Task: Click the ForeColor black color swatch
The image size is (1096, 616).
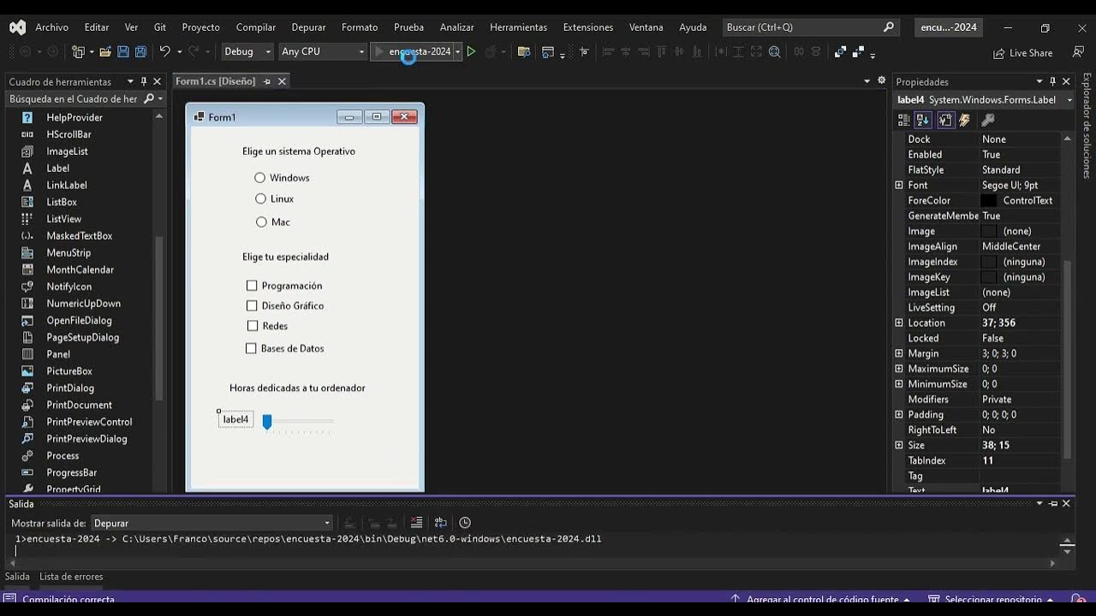Action: 989,200
